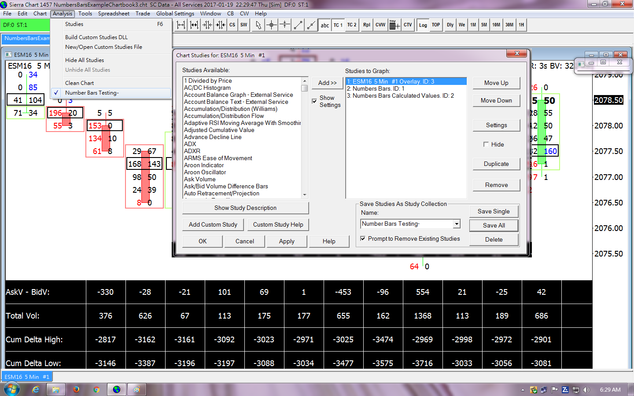The height and width of the screenshot is (396, 634).
Task: Click the Save Single button
Action: click(x=494, y=211)
